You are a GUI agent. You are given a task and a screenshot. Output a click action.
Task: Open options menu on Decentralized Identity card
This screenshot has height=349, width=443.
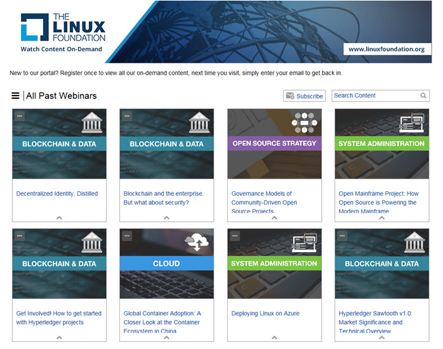[x=20, y=116]
